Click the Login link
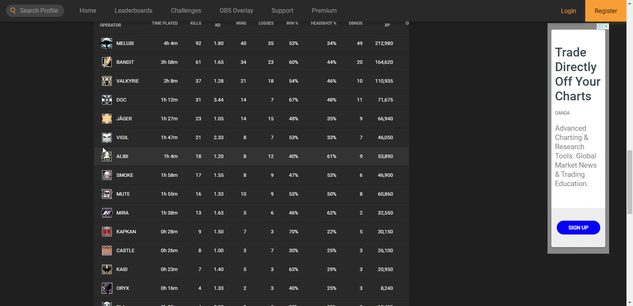The width and height of the screenshot is (633, 306). [x=568, y=11]
